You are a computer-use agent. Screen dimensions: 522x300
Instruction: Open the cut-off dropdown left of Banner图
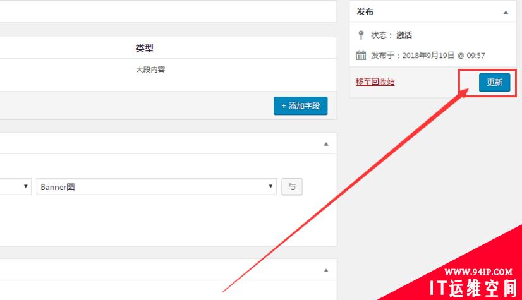click(16, 186)
